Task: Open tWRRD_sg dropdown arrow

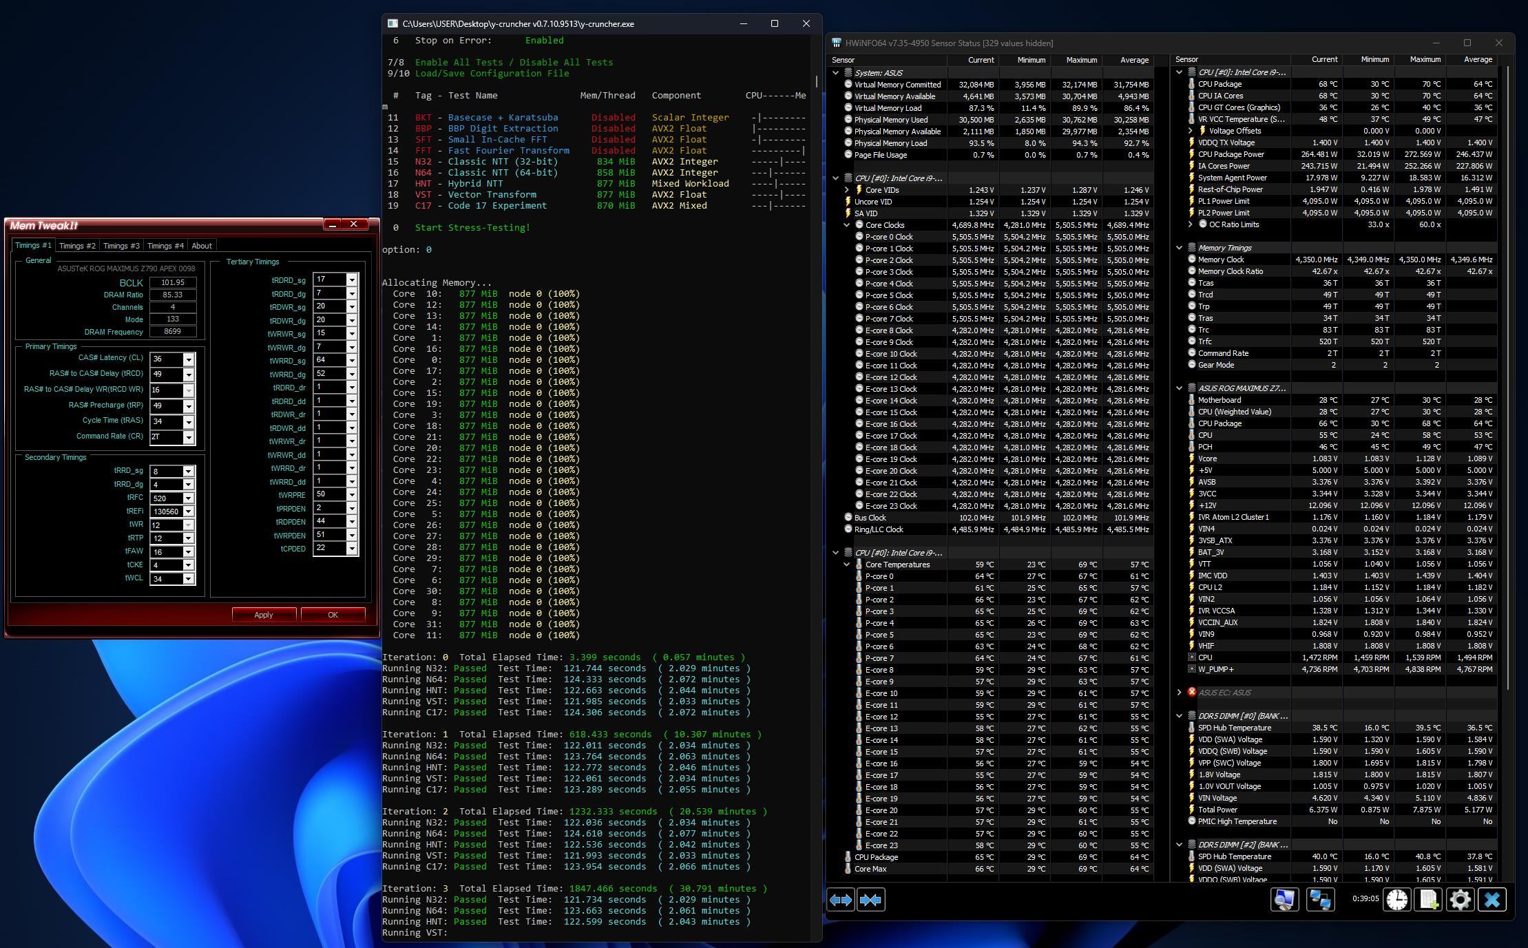Action: (352, 361)
